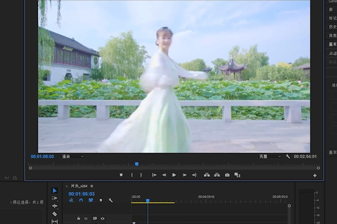Select the Ripple Edit tool

[x=54, y=206]
